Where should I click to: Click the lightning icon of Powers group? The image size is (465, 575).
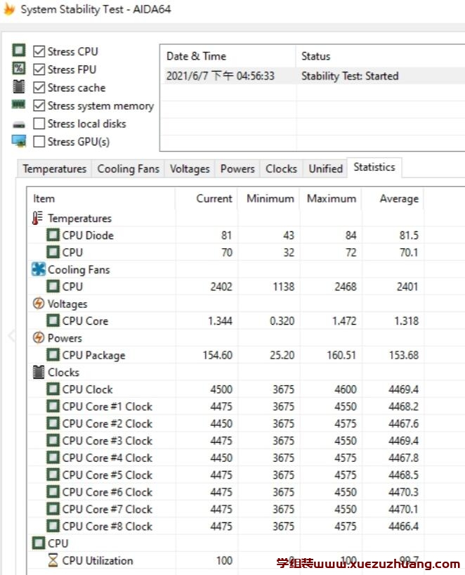tap(39, 337)
